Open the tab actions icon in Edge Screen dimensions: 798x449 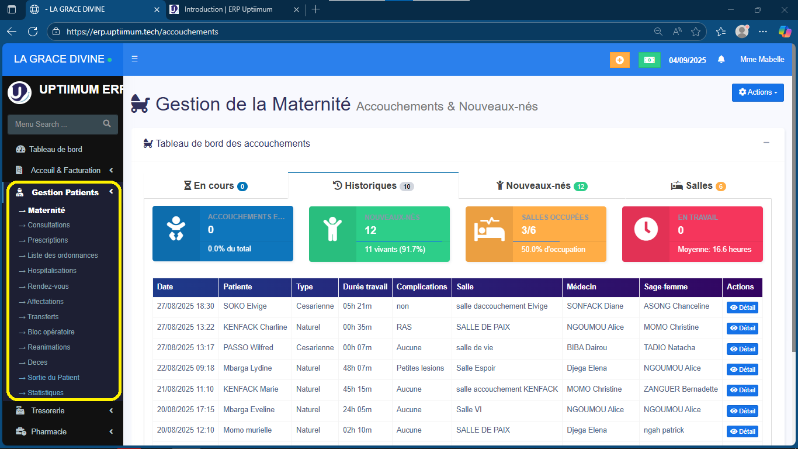(x=12, y=9)
